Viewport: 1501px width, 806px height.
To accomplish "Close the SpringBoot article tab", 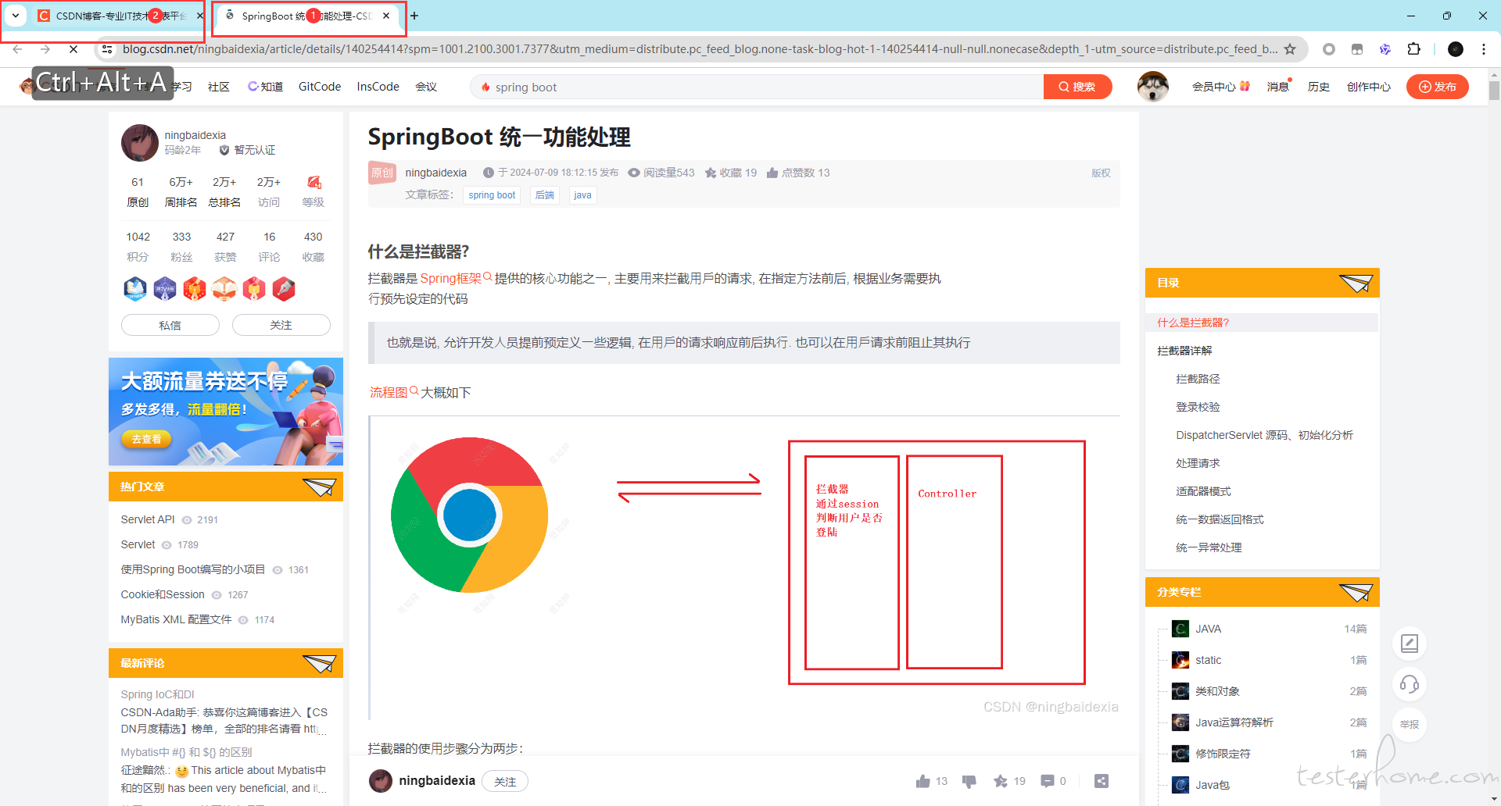I will (x=386, y=16).
